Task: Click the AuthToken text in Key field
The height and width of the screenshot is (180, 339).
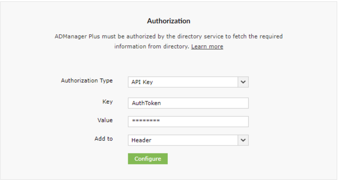Action: 146,103
